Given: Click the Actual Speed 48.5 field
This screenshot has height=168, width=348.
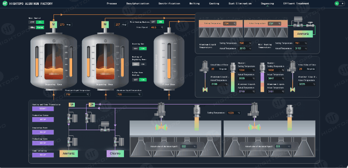Looking at the screenshot, I should click(157, 27).
